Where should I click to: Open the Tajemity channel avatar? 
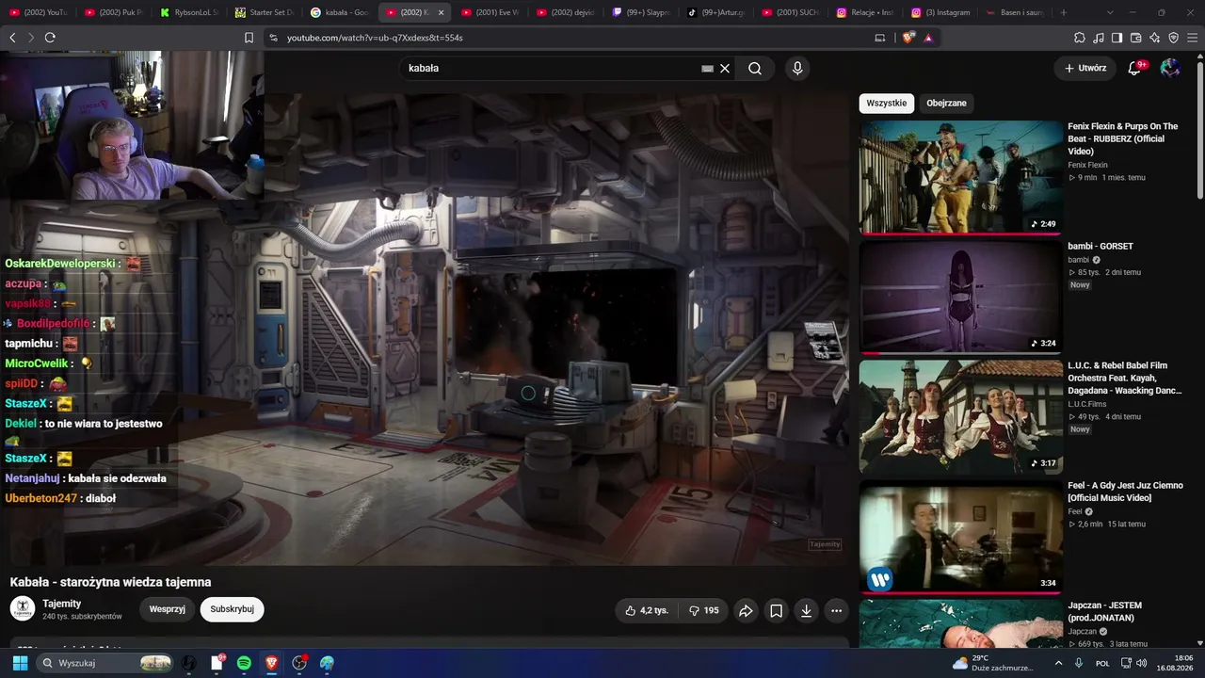[23, 608]
